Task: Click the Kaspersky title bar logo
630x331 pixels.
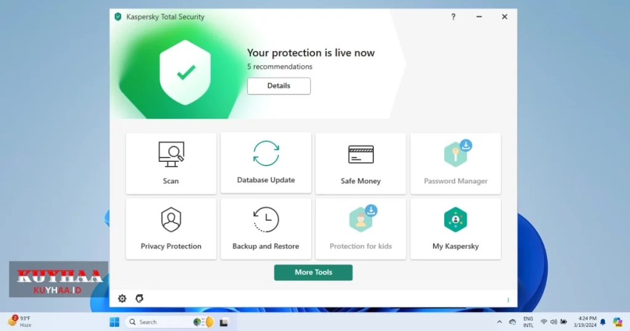Action: (118, 17)
